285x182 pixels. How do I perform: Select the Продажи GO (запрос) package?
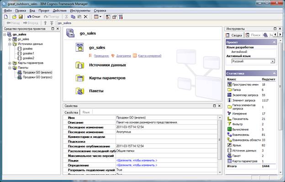tap(37, 77)
